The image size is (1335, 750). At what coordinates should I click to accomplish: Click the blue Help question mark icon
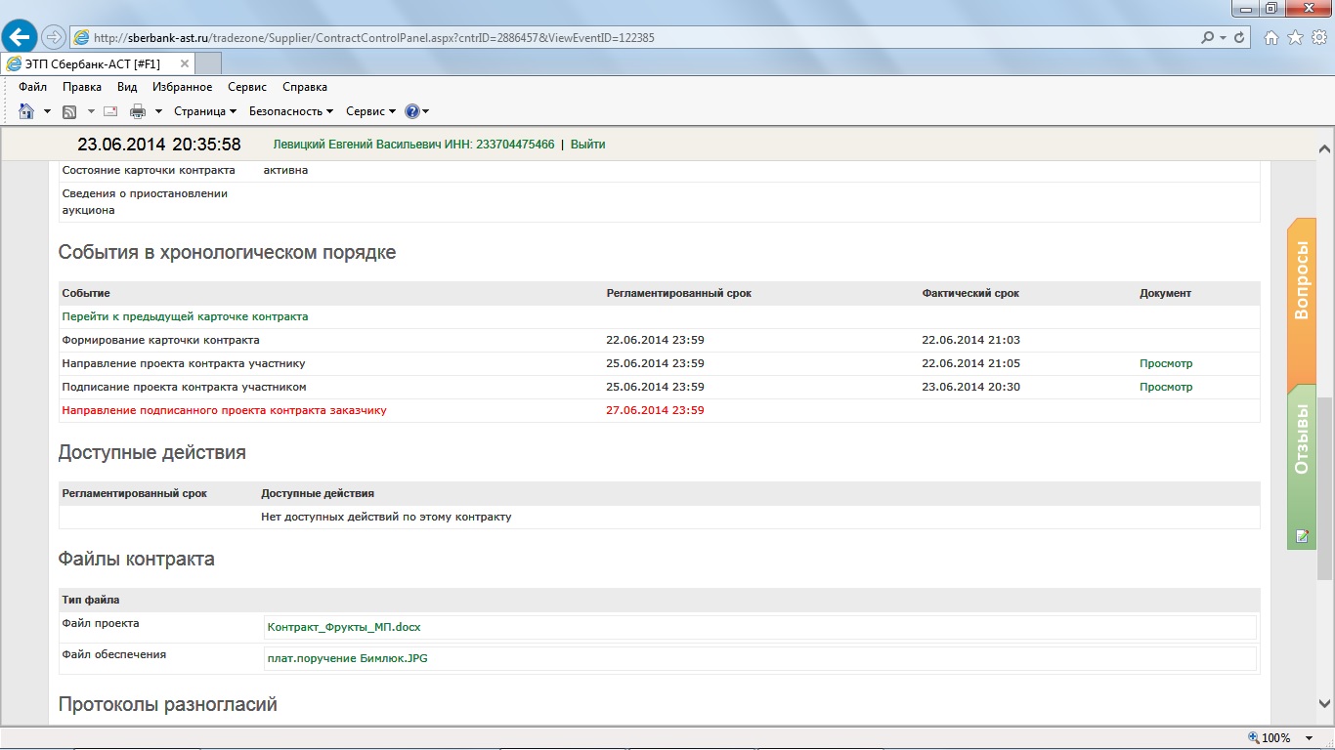pyautogui.click(x=411, y=111)
